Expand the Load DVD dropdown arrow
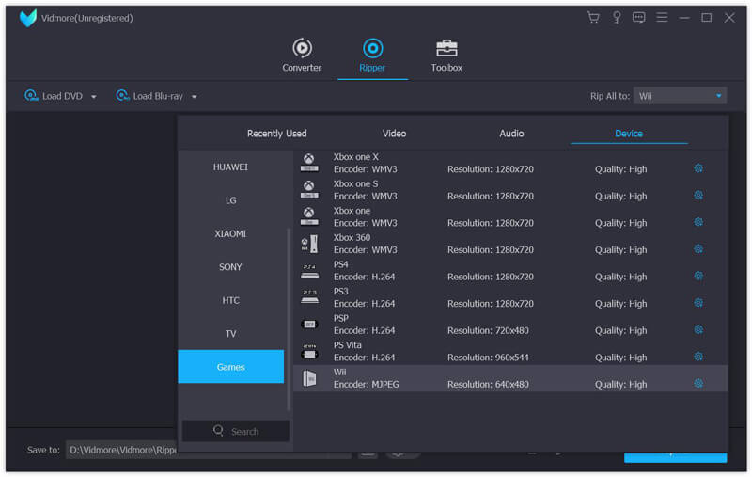752x477 pixels. coord(94,97)
